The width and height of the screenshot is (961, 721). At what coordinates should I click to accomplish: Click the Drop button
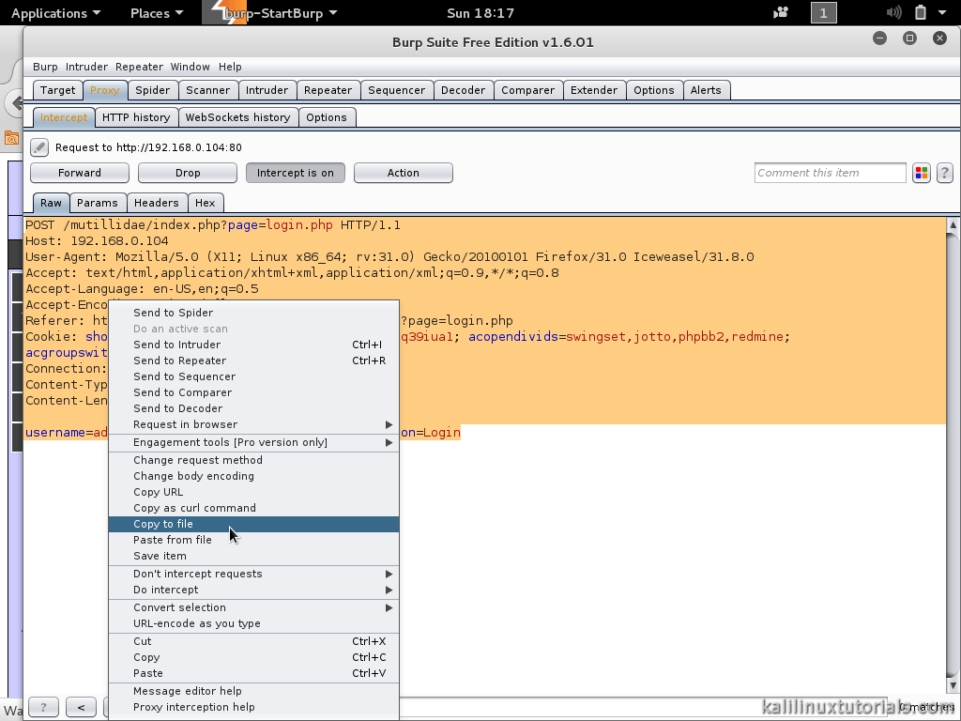coord(187,173)
